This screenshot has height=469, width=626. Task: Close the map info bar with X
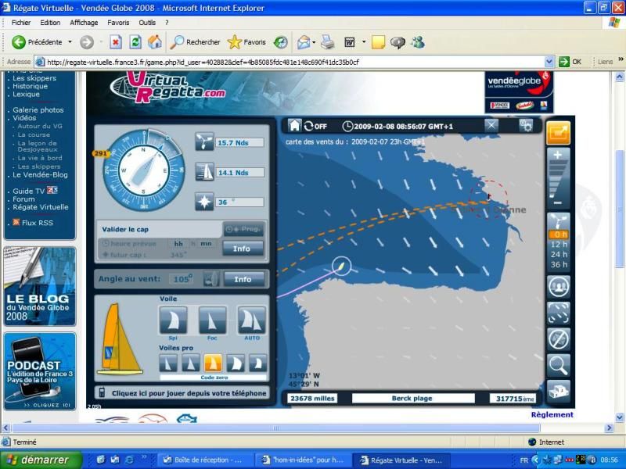pos(491,126)
